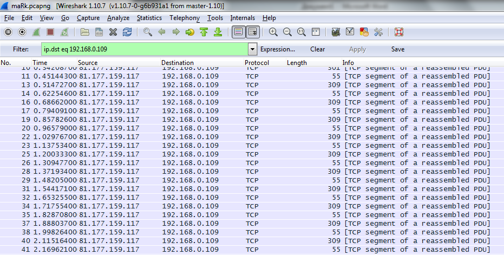Screen dimensions: 504x255
Task: Open the Go menu
Action: point(66,18)
